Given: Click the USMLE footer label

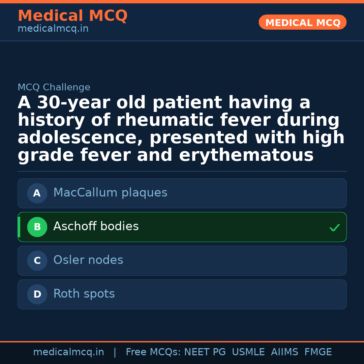Looking at the screenshot, I should pyautogui.click(x=248, y=352).
